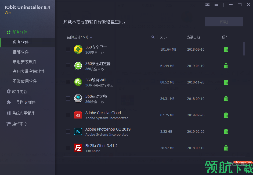
Task: Tick the checkbox for Adobe Photoshop CC 2019
Action: pos(68,131)
